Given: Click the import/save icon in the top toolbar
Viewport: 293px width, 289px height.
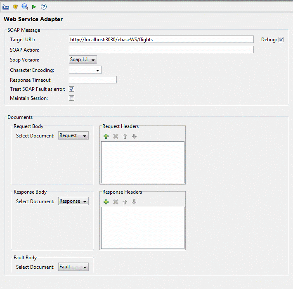Looking at the screenshot, I should (6, 7).
